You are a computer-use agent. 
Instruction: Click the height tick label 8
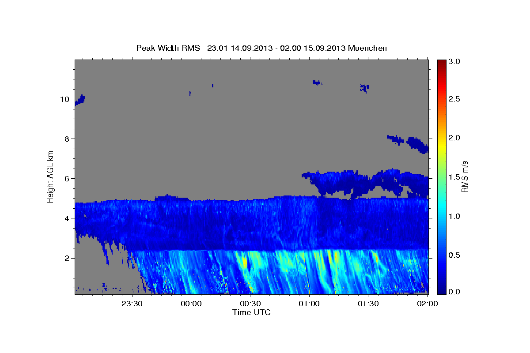point(66,139)
